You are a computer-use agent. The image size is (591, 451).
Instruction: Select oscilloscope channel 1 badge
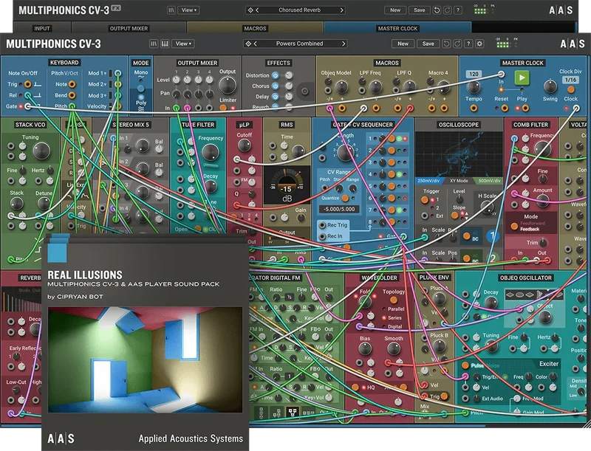(x=492, y=236)
